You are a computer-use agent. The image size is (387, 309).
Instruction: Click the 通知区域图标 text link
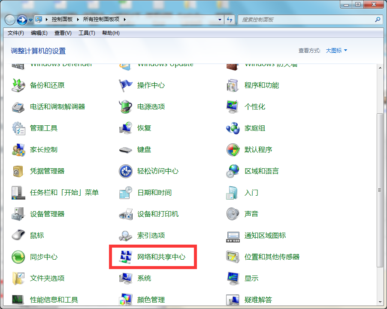click(265, 236)
